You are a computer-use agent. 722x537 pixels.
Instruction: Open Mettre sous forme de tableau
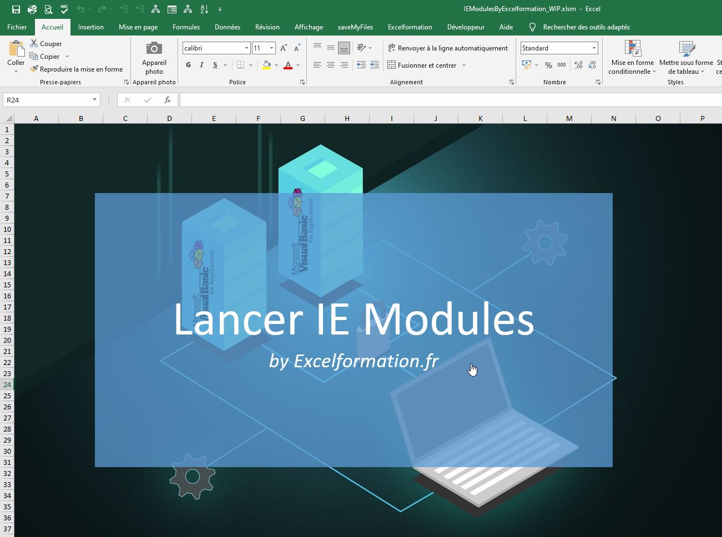(686, 57)
